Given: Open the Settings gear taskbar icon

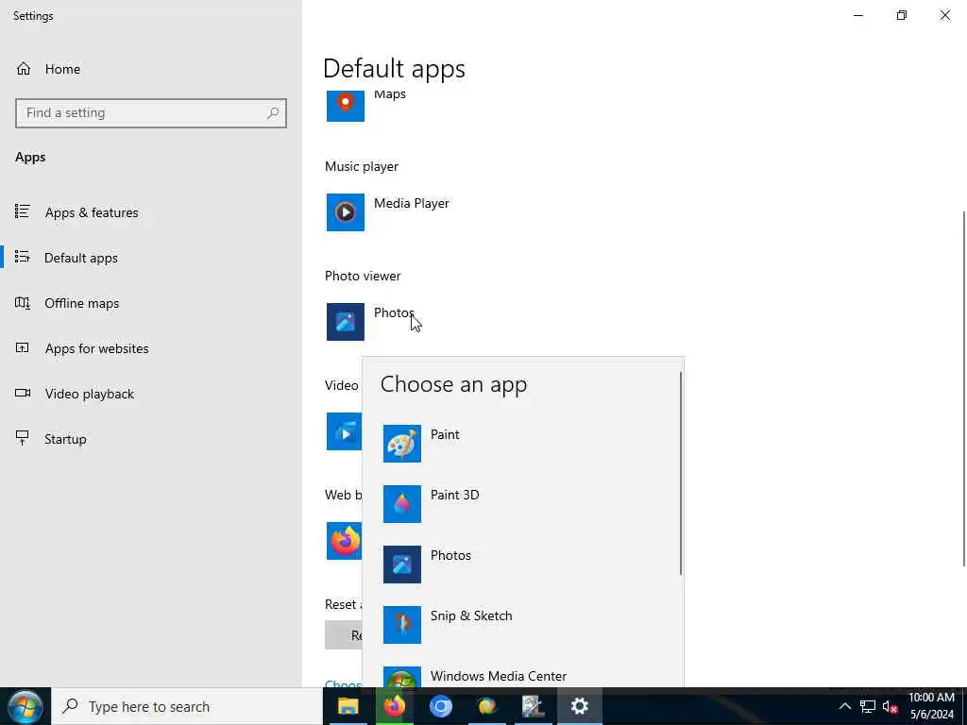Looking at the screenshot, I should [579, 706].
